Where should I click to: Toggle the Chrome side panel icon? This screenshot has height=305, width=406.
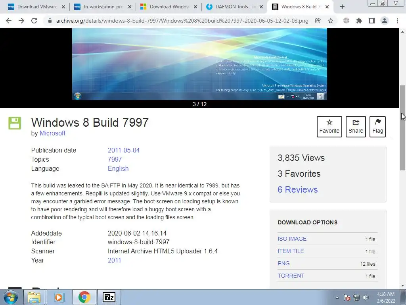coord(372,21)
